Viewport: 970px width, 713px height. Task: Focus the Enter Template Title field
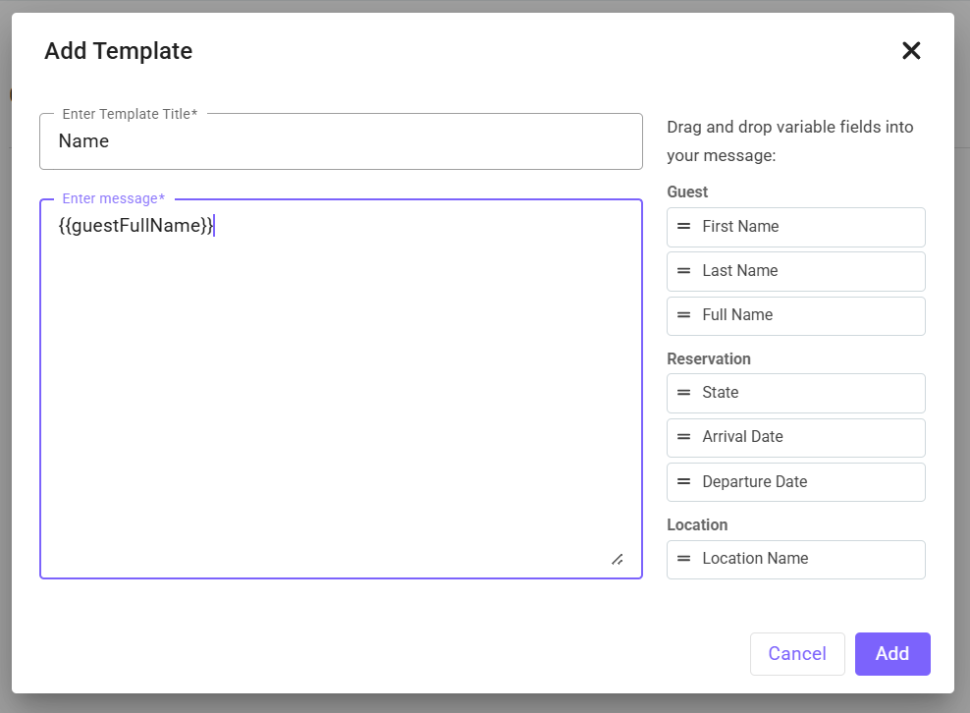(x=341, y=141)
